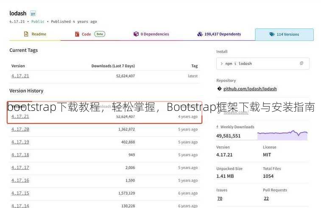321x208 pixels.
Task: Click the Dependents boxes icon
Action: pyautogui.click(x=200, y=34)
